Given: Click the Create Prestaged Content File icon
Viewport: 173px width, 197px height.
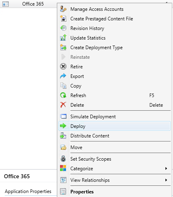Looking at the screenshot, I should coord(63,19).
